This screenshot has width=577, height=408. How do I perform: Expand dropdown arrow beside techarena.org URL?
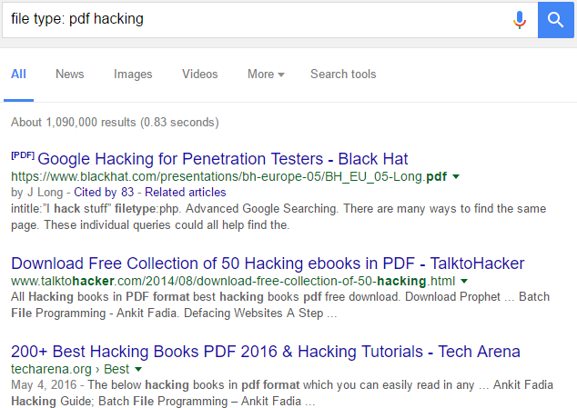(x=138, y=371)
